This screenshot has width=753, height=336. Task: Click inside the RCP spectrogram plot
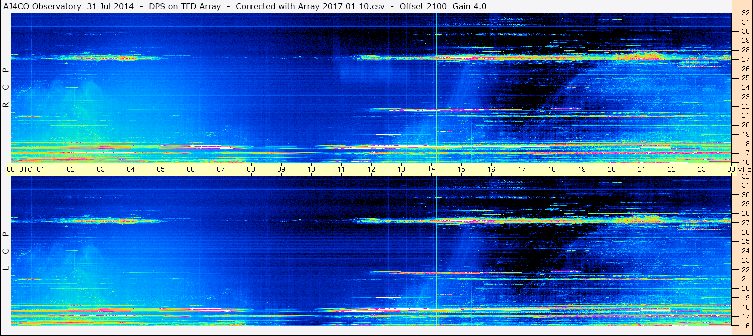pyautogui.click(x=371, y=88)
